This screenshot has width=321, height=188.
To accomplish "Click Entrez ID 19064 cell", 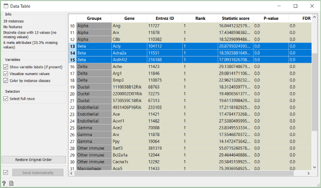I will pos(165,141).
